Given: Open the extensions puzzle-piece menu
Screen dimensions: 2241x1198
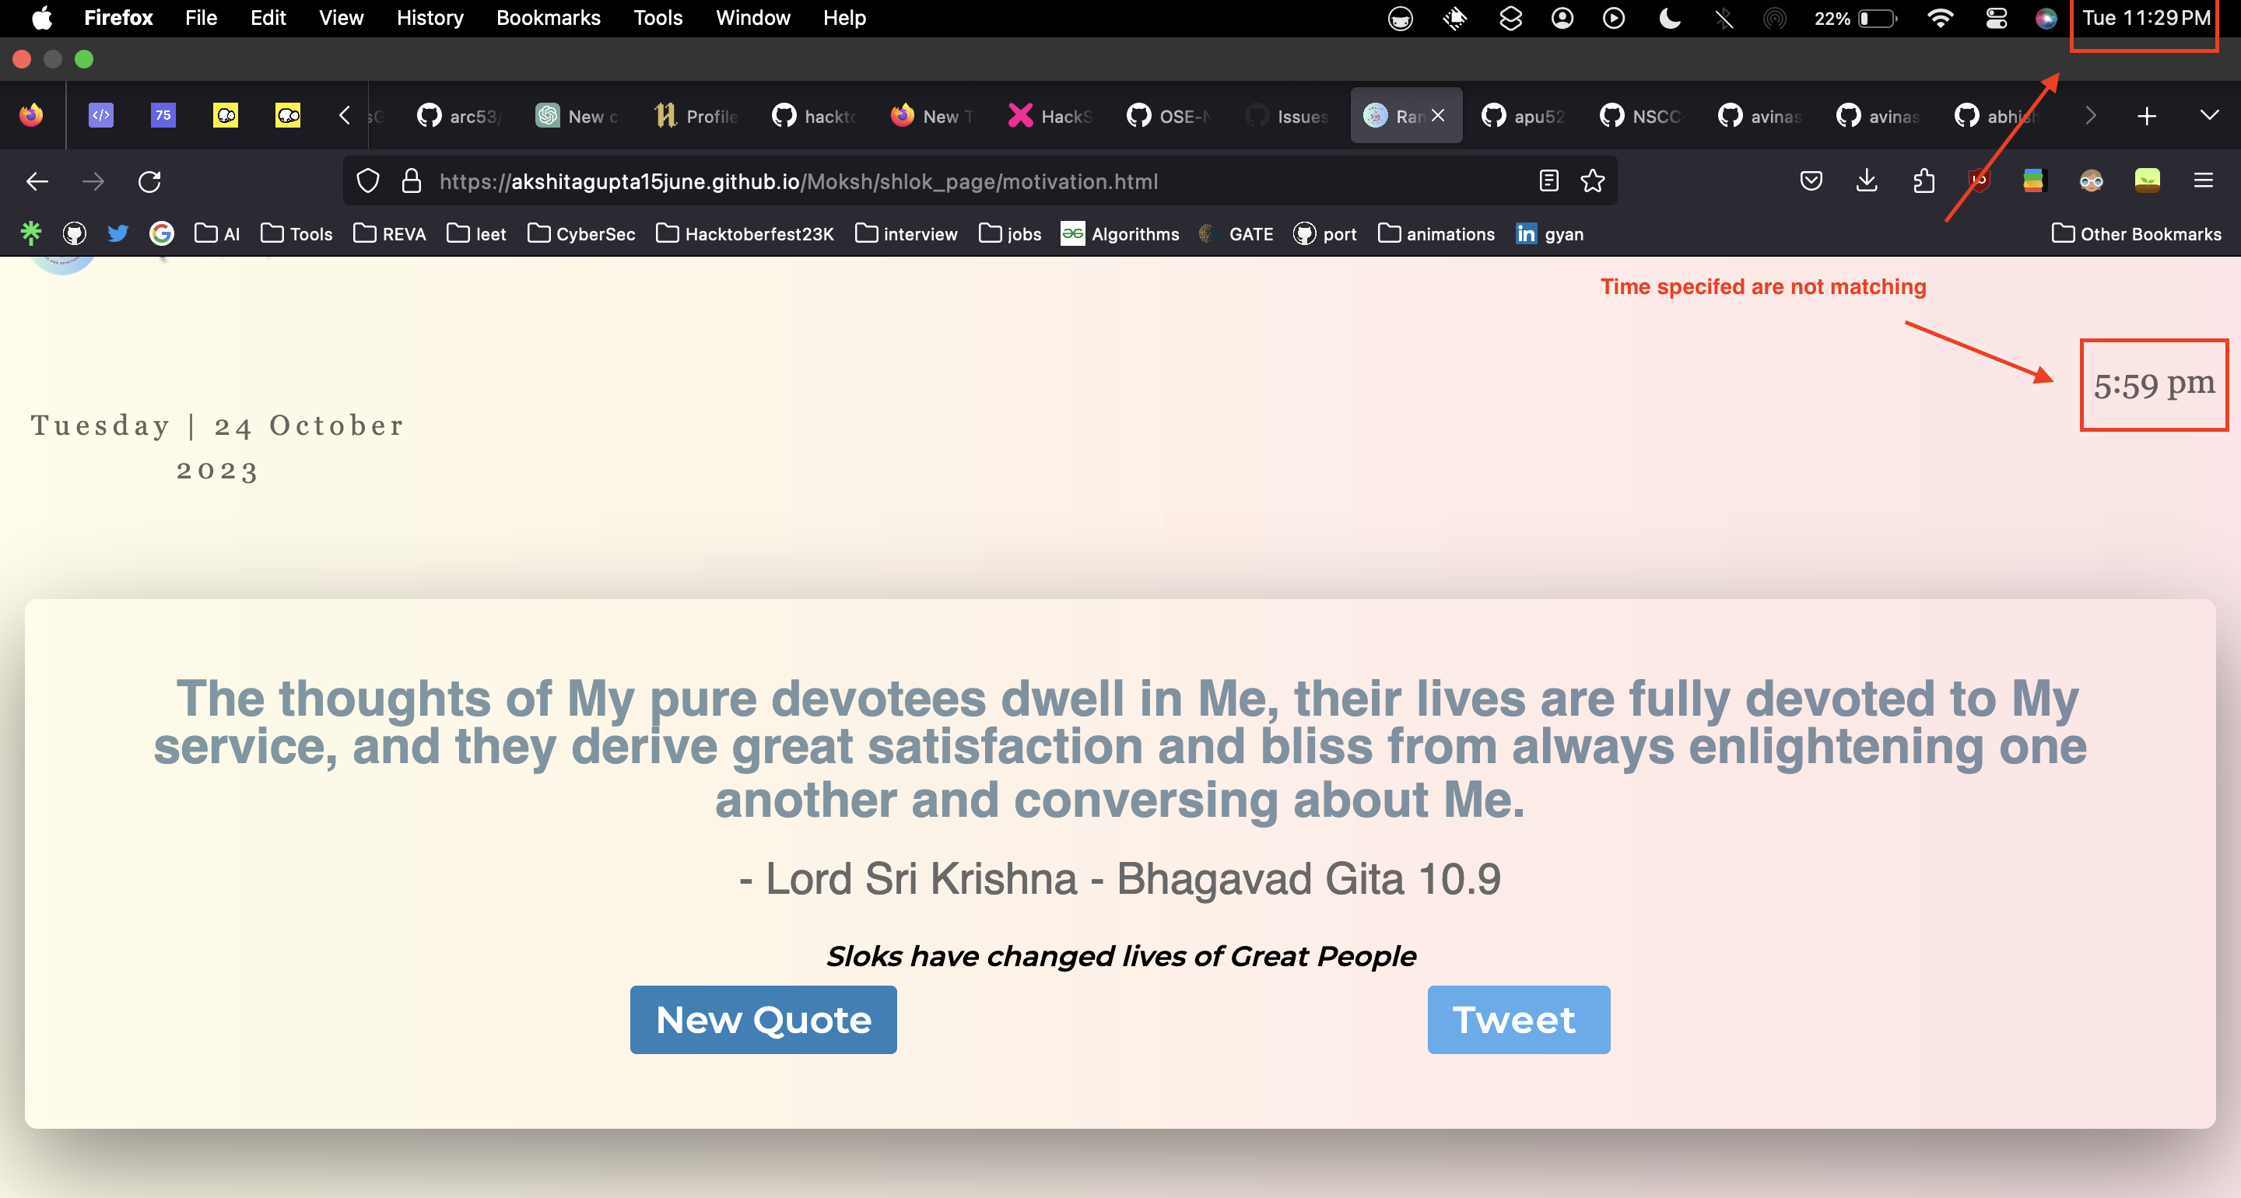Looking at the screenshot, I should pyautogui.click(x=1924, y=181).
